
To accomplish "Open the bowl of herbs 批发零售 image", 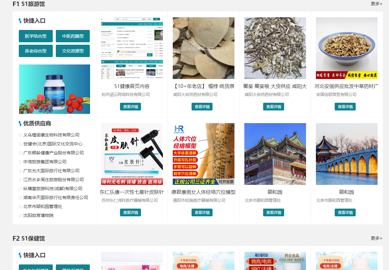I will [347, 48].
